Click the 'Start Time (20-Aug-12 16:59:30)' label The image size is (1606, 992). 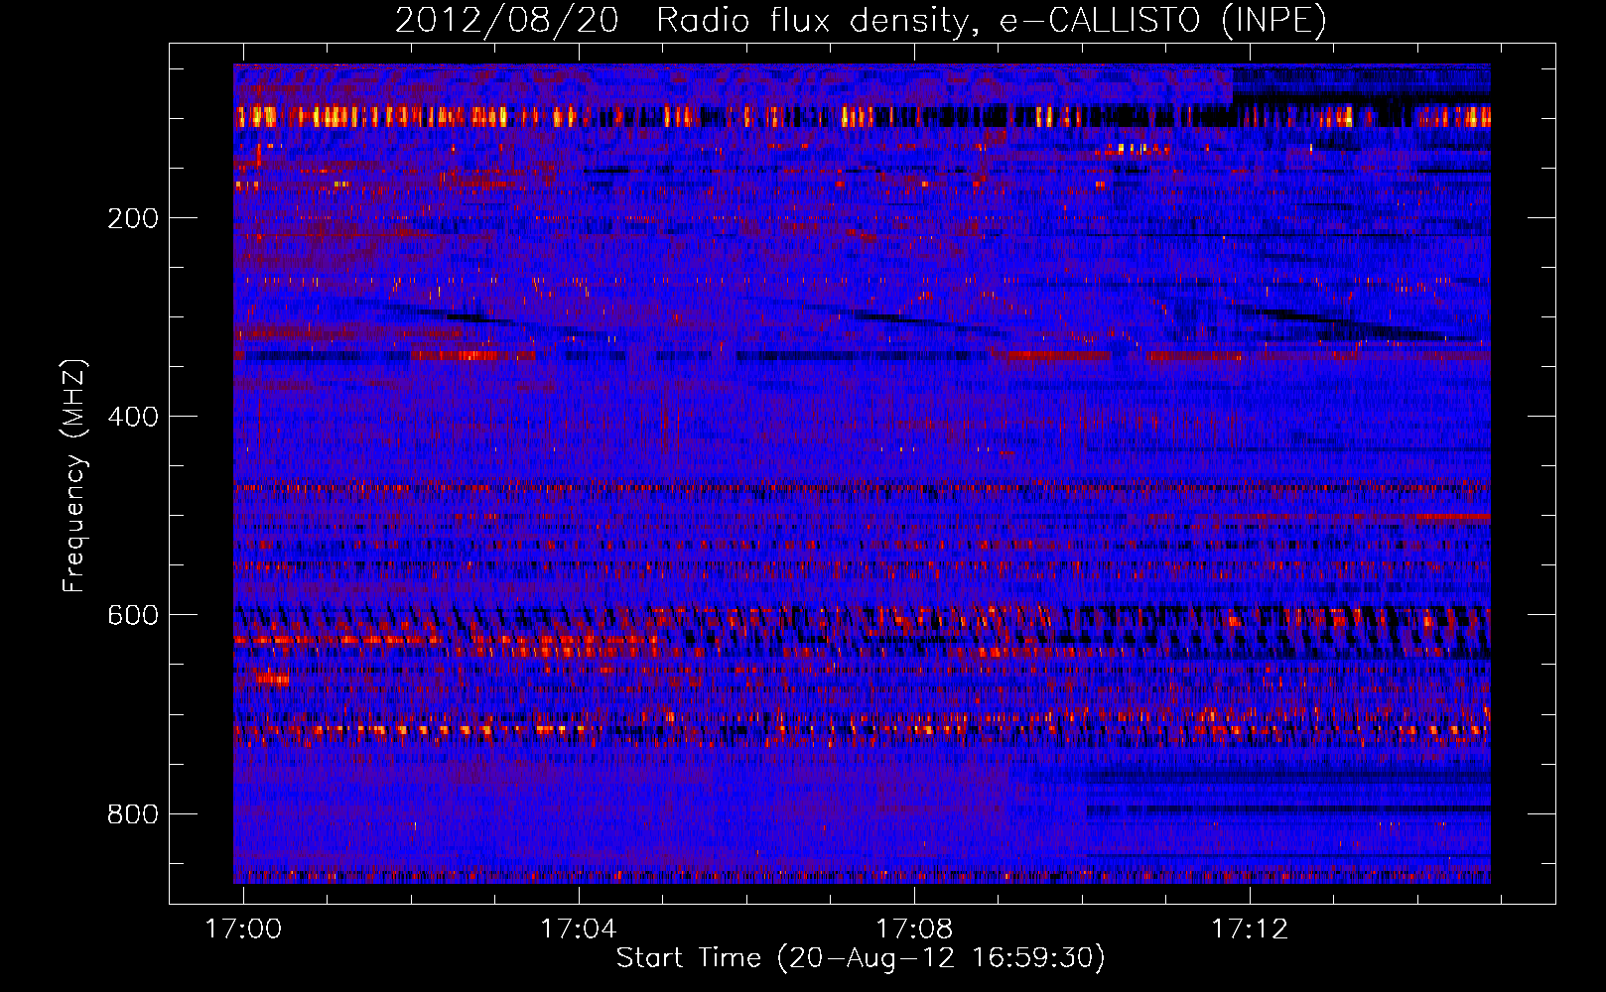coord(861,958)
